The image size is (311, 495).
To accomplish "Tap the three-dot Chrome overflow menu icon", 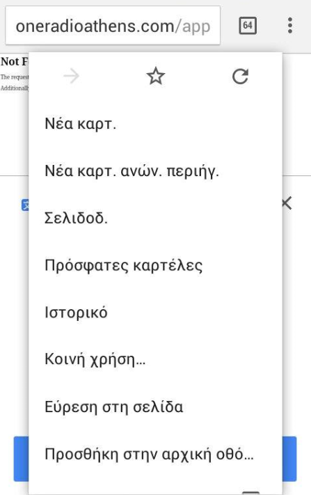I will click(290, 26).
